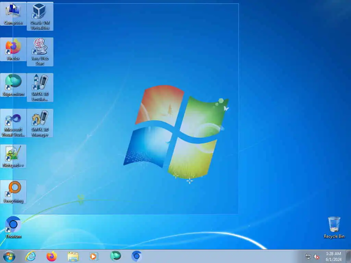Select the Java Web Start shortcut
This screenshot has width=351, height=263.
pos(40,52)
